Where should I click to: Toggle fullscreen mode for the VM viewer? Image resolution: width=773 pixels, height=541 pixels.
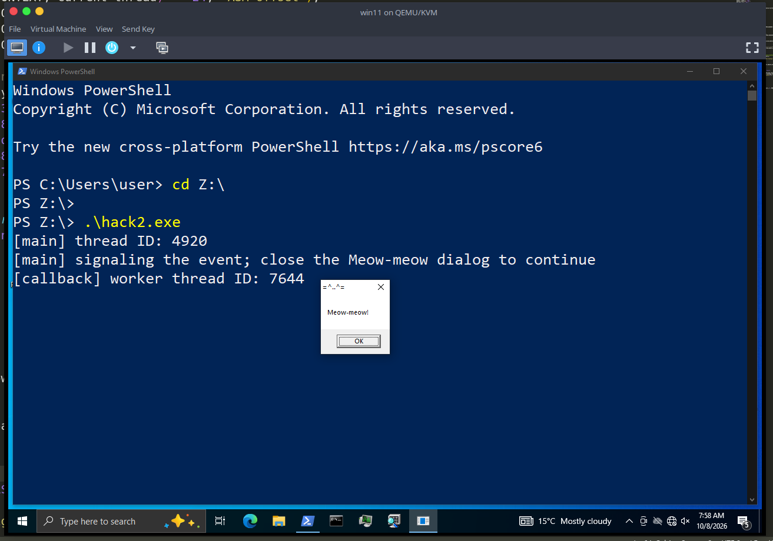click(x=752, y=48)
